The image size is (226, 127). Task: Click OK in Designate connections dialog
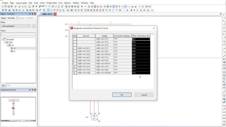coord(122,95)
